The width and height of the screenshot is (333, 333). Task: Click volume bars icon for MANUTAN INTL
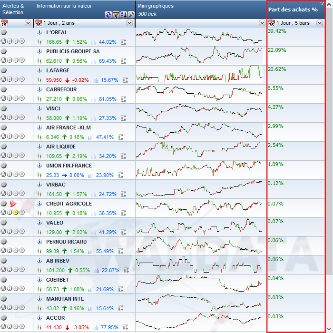pos(90,308)
